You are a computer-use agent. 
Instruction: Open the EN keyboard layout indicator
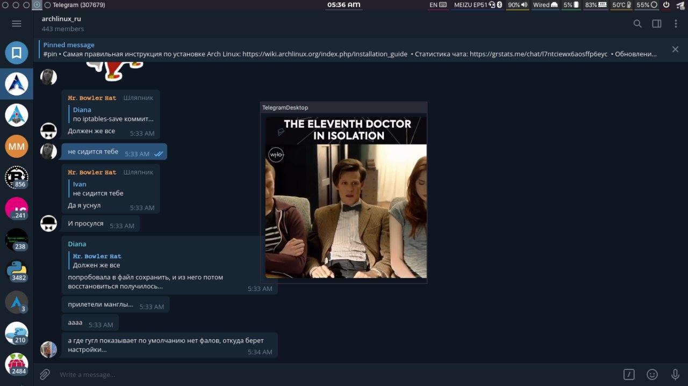[438, 5]
